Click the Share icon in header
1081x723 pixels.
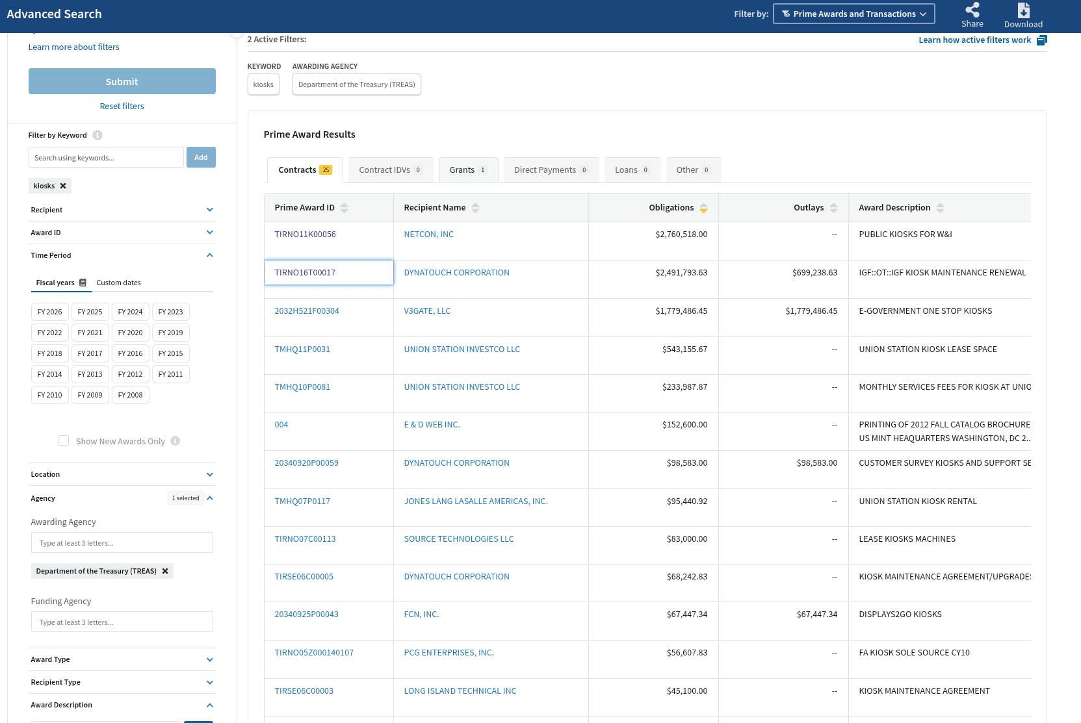tap(972, 10)
